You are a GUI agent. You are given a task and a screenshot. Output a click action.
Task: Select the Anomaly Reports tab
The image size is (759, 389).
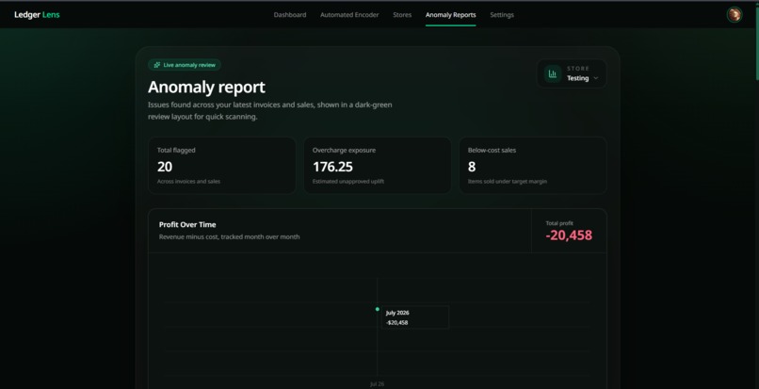450,15
